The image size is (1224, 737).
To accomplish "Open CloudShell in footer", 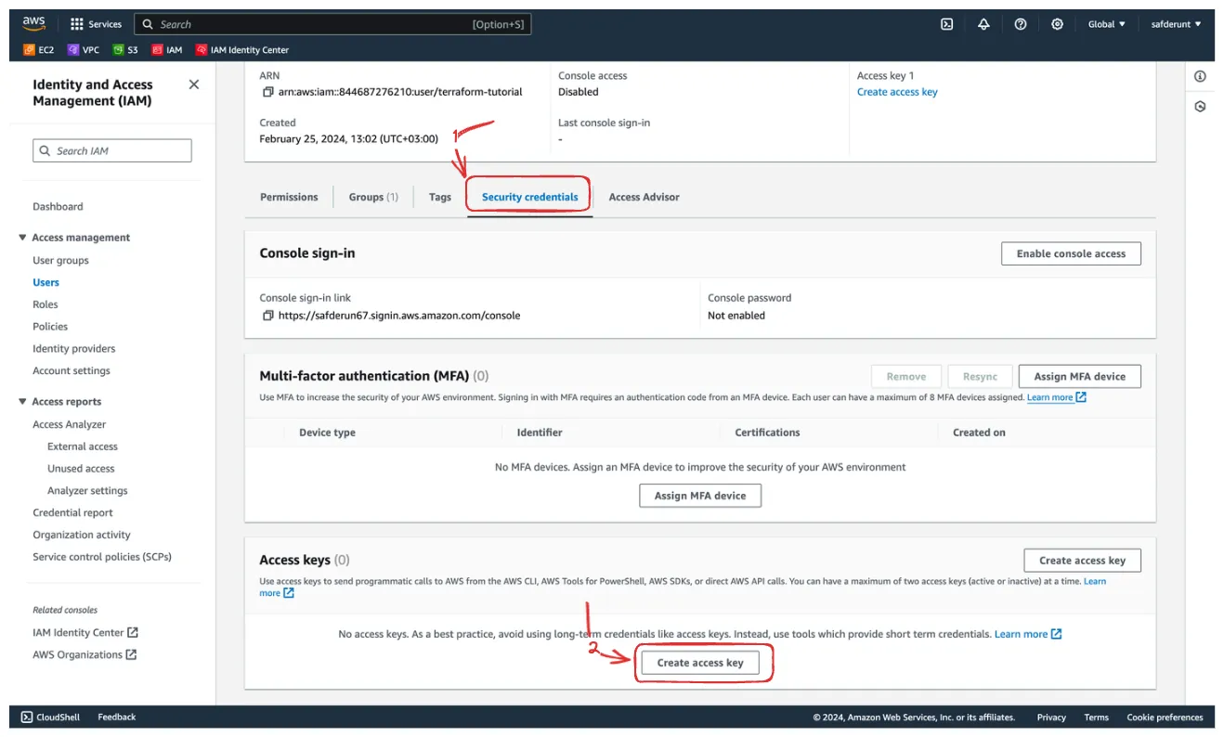I will (51, 717).
